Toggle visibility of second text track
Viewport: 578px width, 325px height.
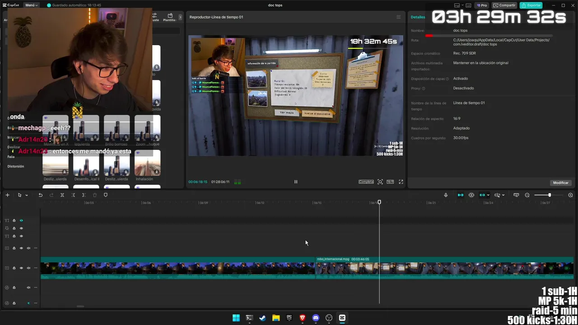[x=21, y=236]
